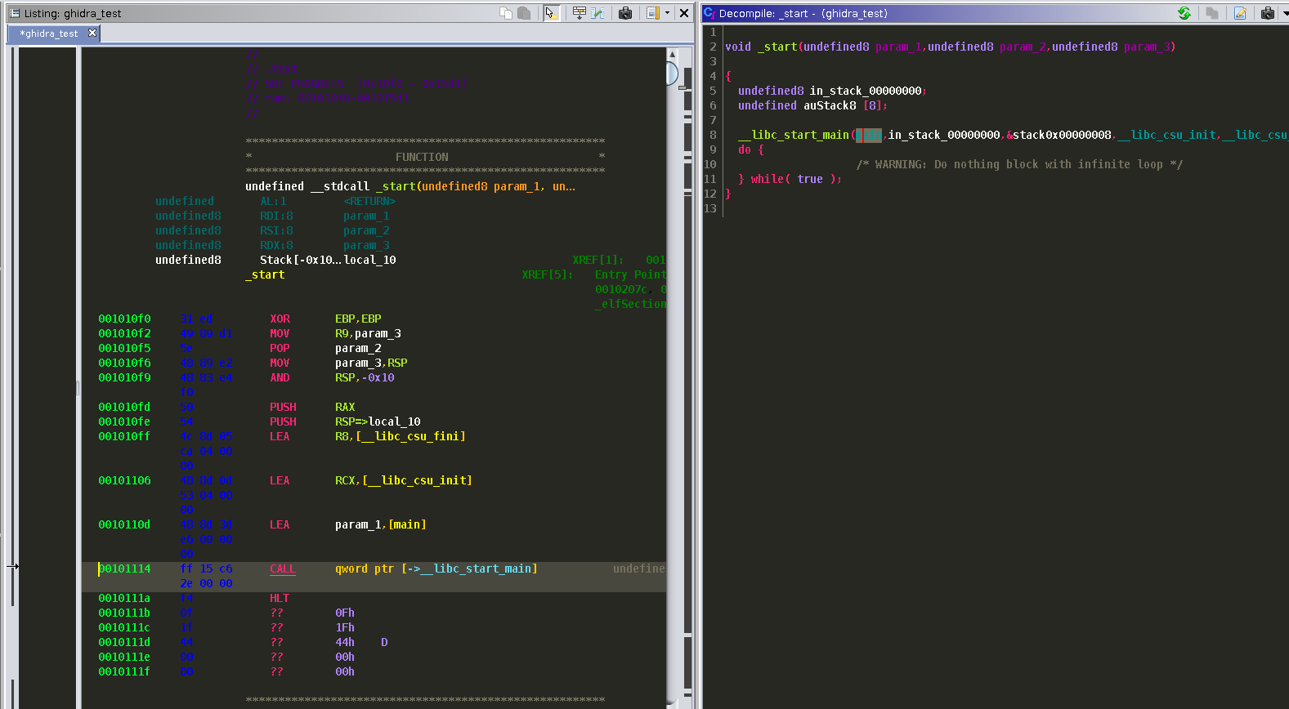
Task: Click address 0010110d in listing
Action: coord(124,524)
